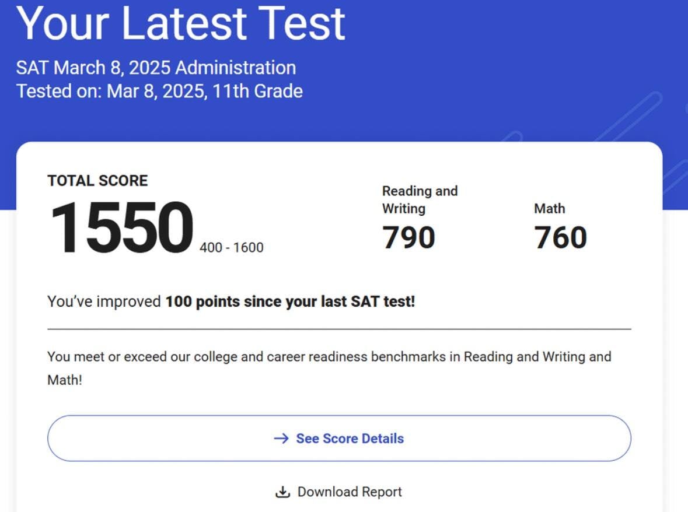
Task: Click the Your Latest Test heading
Action: (x=181, y=23)
